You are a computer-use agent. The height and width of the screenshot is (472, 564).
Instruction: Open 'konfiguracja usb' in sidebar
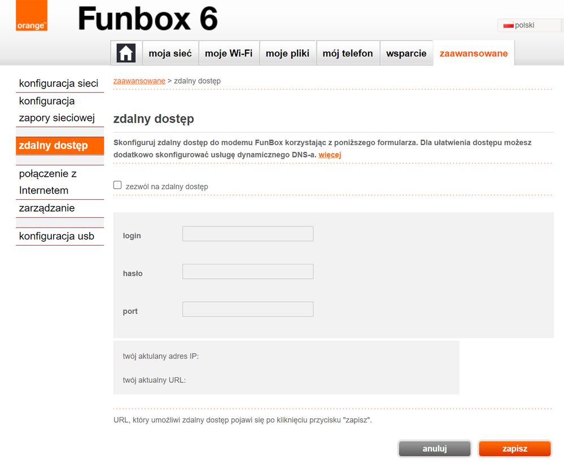[x=56, y=236]
